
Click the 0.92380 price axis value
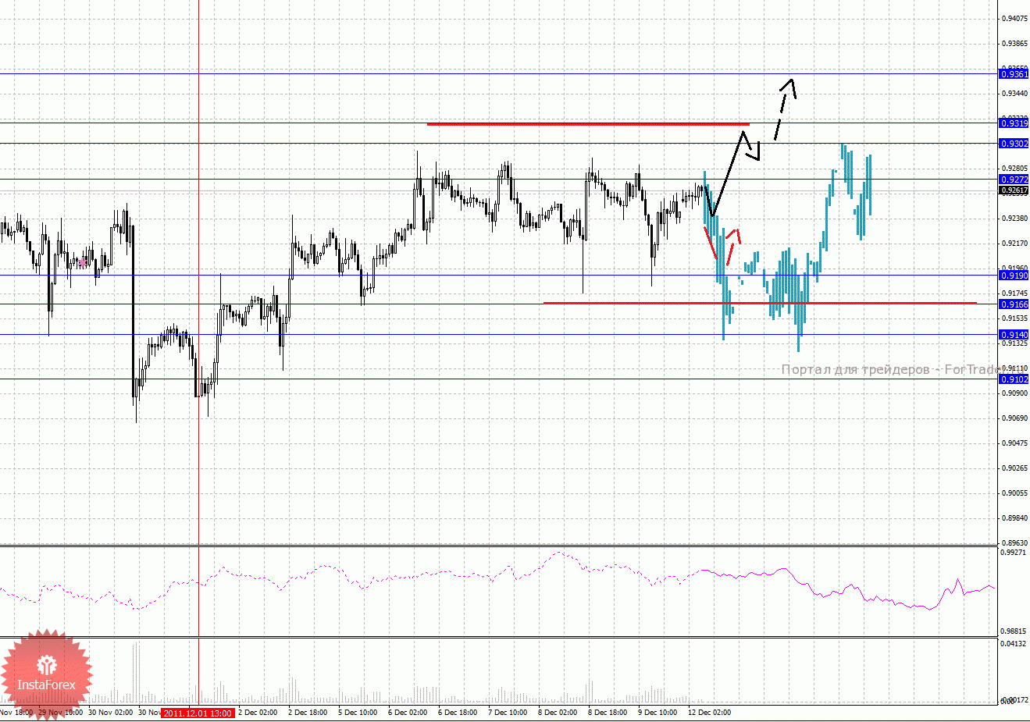point(1014,219)
